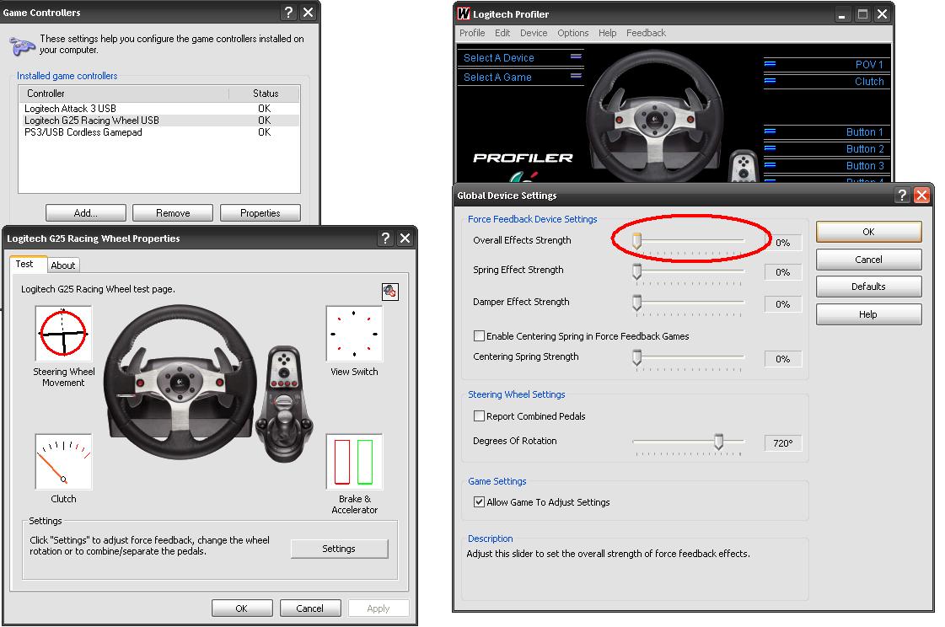Click the Degrees Of Rotation 720° field
Viewport: 945px width, 627px height.
click(783, 442)
